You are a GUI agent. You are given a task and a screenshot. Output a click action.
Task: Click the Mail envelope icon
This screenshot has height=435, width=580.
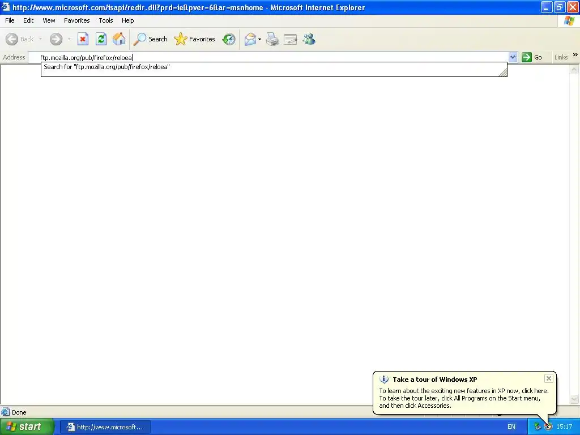pyautogui.click(x=250, y=39)
